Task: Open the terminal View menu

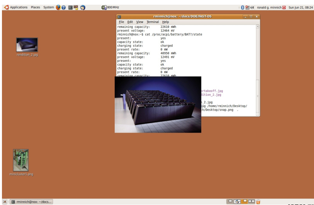Action: pyautogui.click(x=140, y=22)
